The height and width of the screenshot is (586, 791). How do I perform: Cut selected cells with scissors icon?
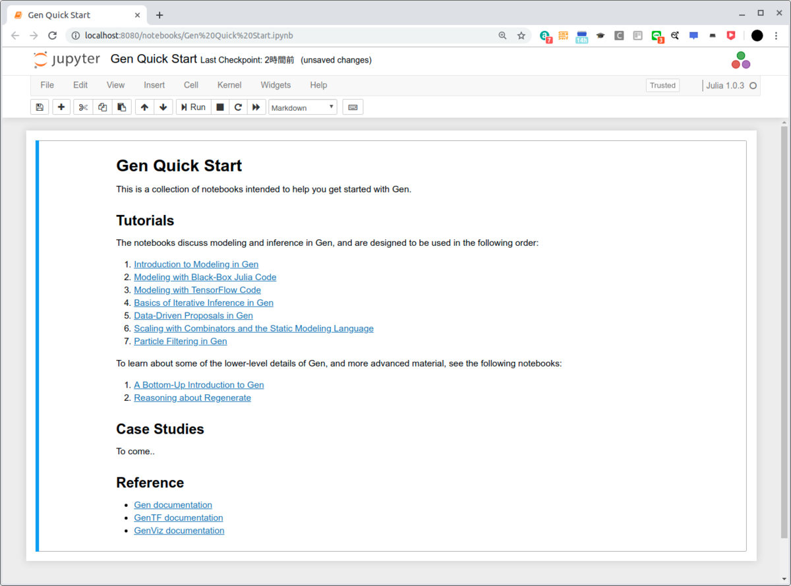[x=83, y=107]
